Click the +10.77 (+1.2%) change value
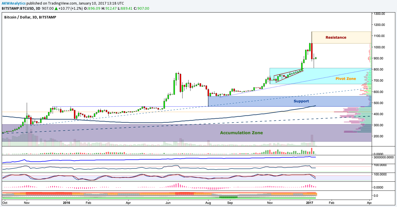Screen dimensions: 397x207 (x=71, y=9)
